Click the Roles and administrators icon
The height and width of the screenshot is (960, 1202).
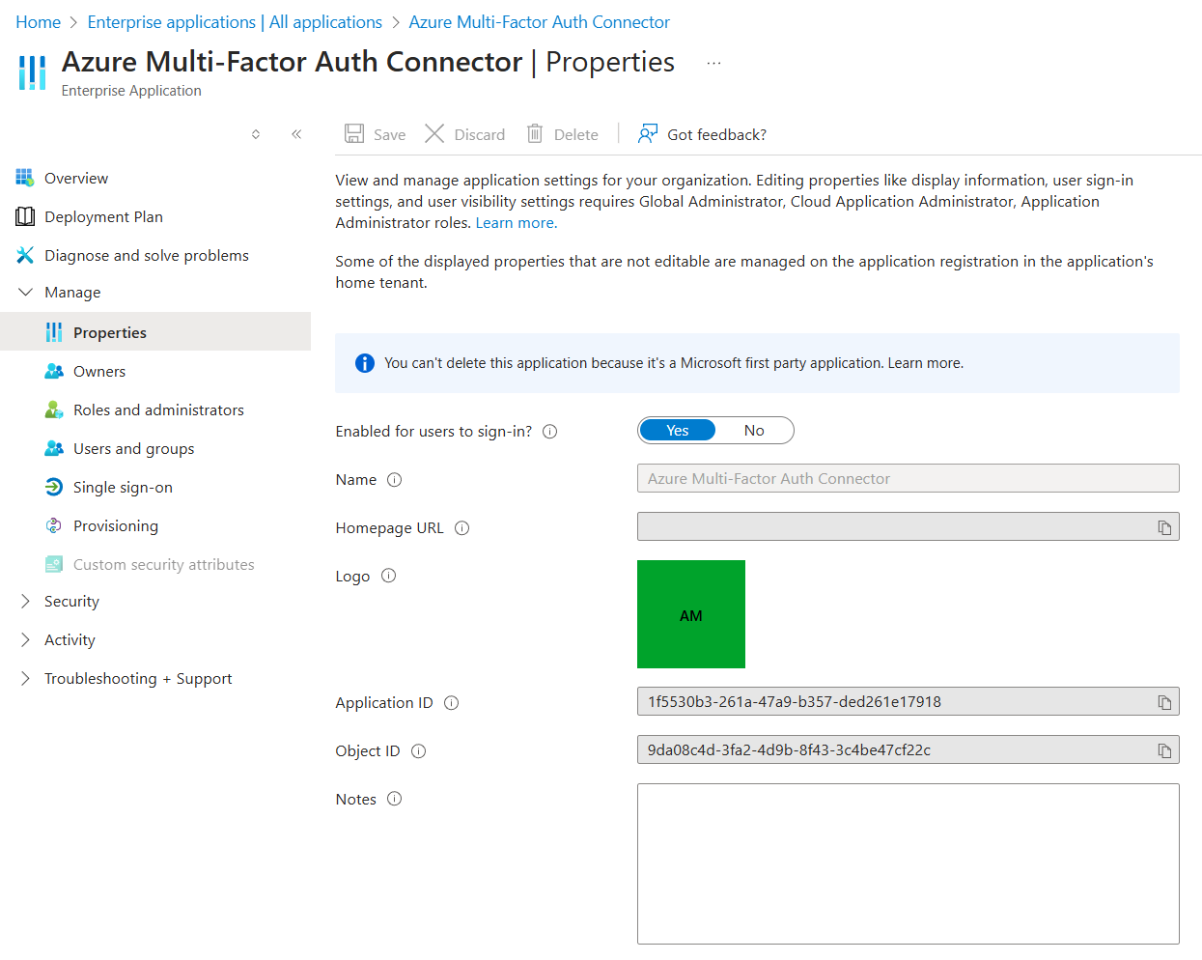pyautogui.click(x=54, y=409)
